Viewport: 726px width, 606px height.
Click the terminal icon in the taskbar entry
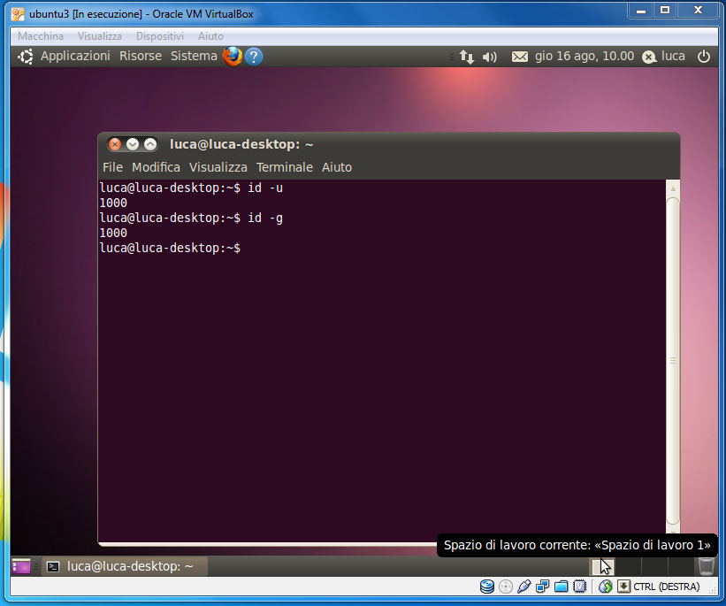pyautogui.click(x=53, y=566)
